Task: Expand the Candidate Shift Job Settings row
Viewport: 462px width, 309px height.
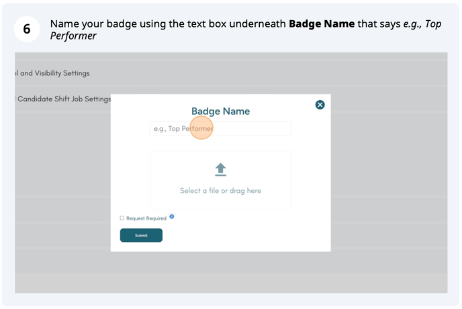Action: [64, 99]
